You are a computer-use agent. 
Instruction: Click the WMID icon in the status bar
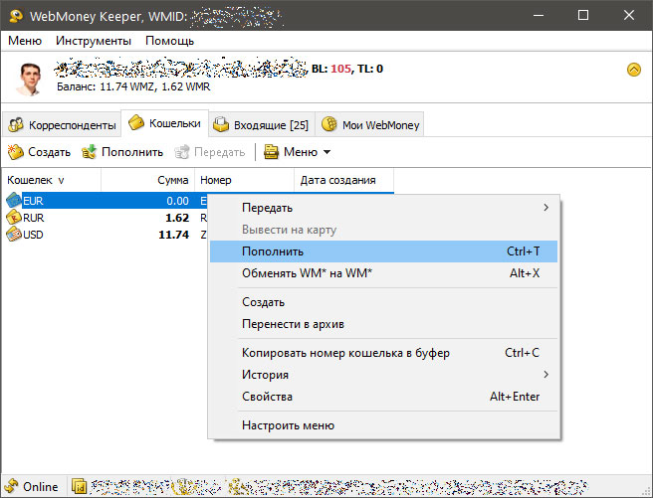pos(79,486)
